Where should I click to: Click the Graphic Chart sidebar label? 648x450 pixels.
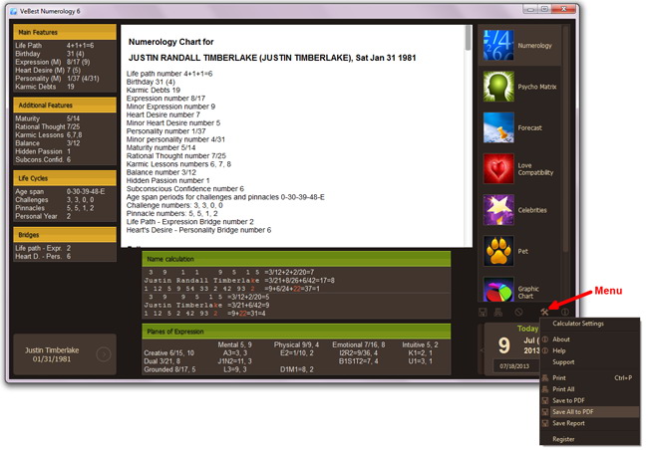[x=528, y=293]
